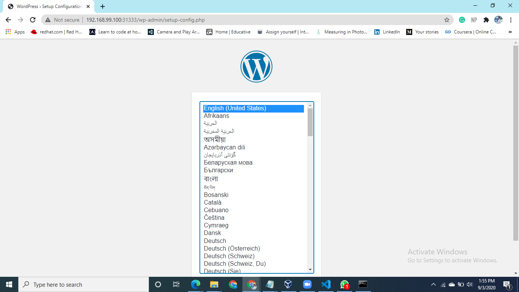Open redhat.com bookmark
The width and height of the screenshot is (519, 292).
pyautogui.click(x=56, y=32)
